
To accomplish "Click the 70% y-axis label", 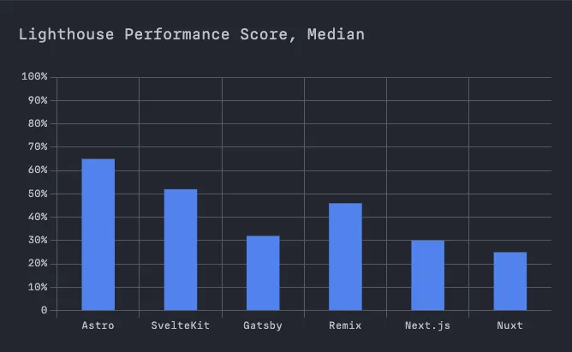I will (x=38, y=146).
